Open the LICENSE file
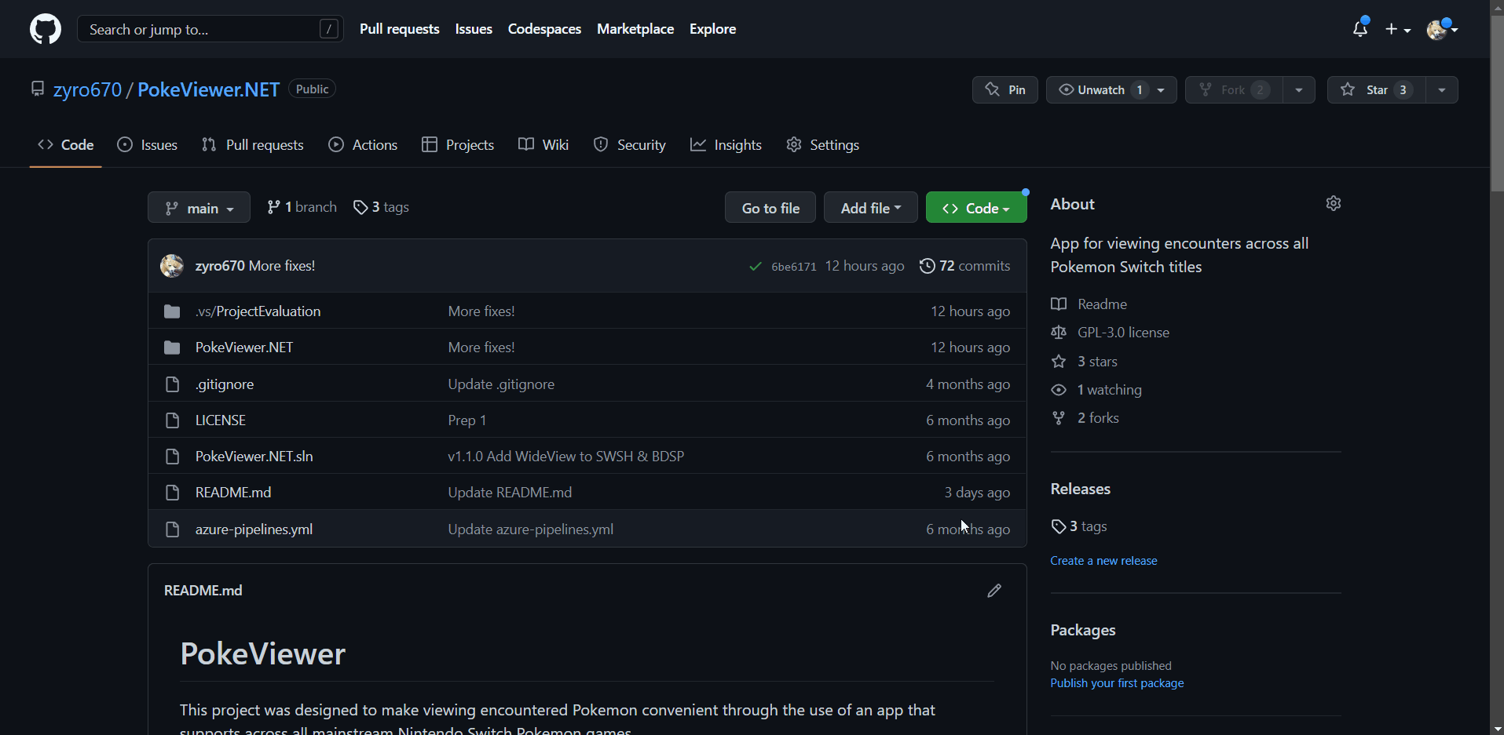 tap(221, 420)
